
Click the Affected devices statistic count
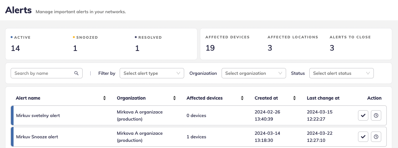coord(210,48)
